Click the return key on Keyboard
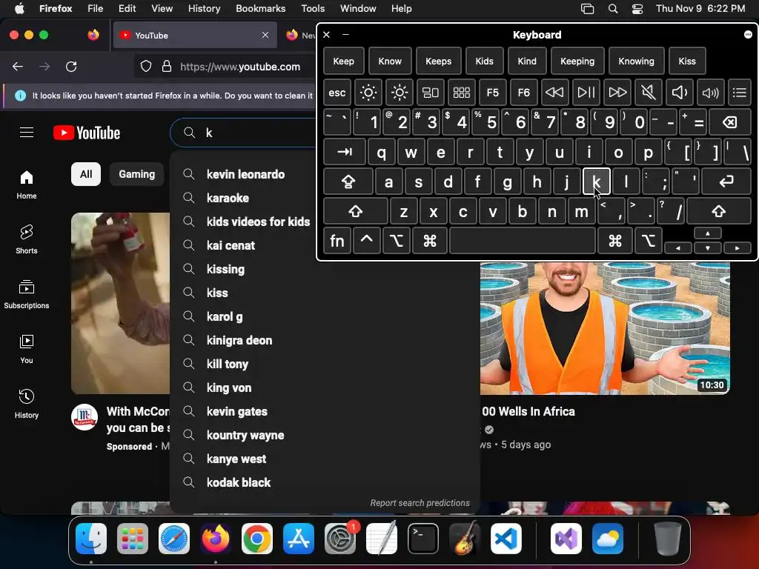This screenshot has width=759, height=569. [726, 182]
